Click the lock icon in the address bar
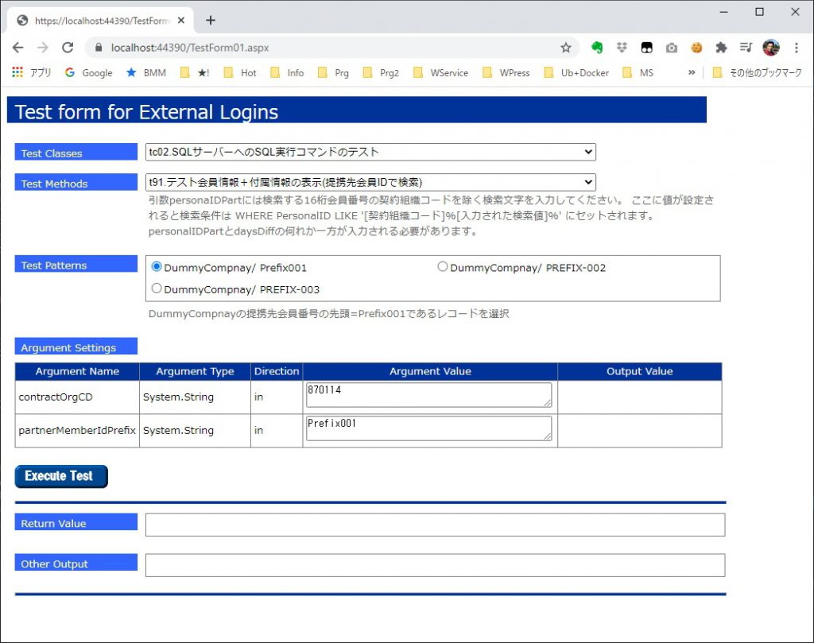The image size is (814, 643). [99, 48]
